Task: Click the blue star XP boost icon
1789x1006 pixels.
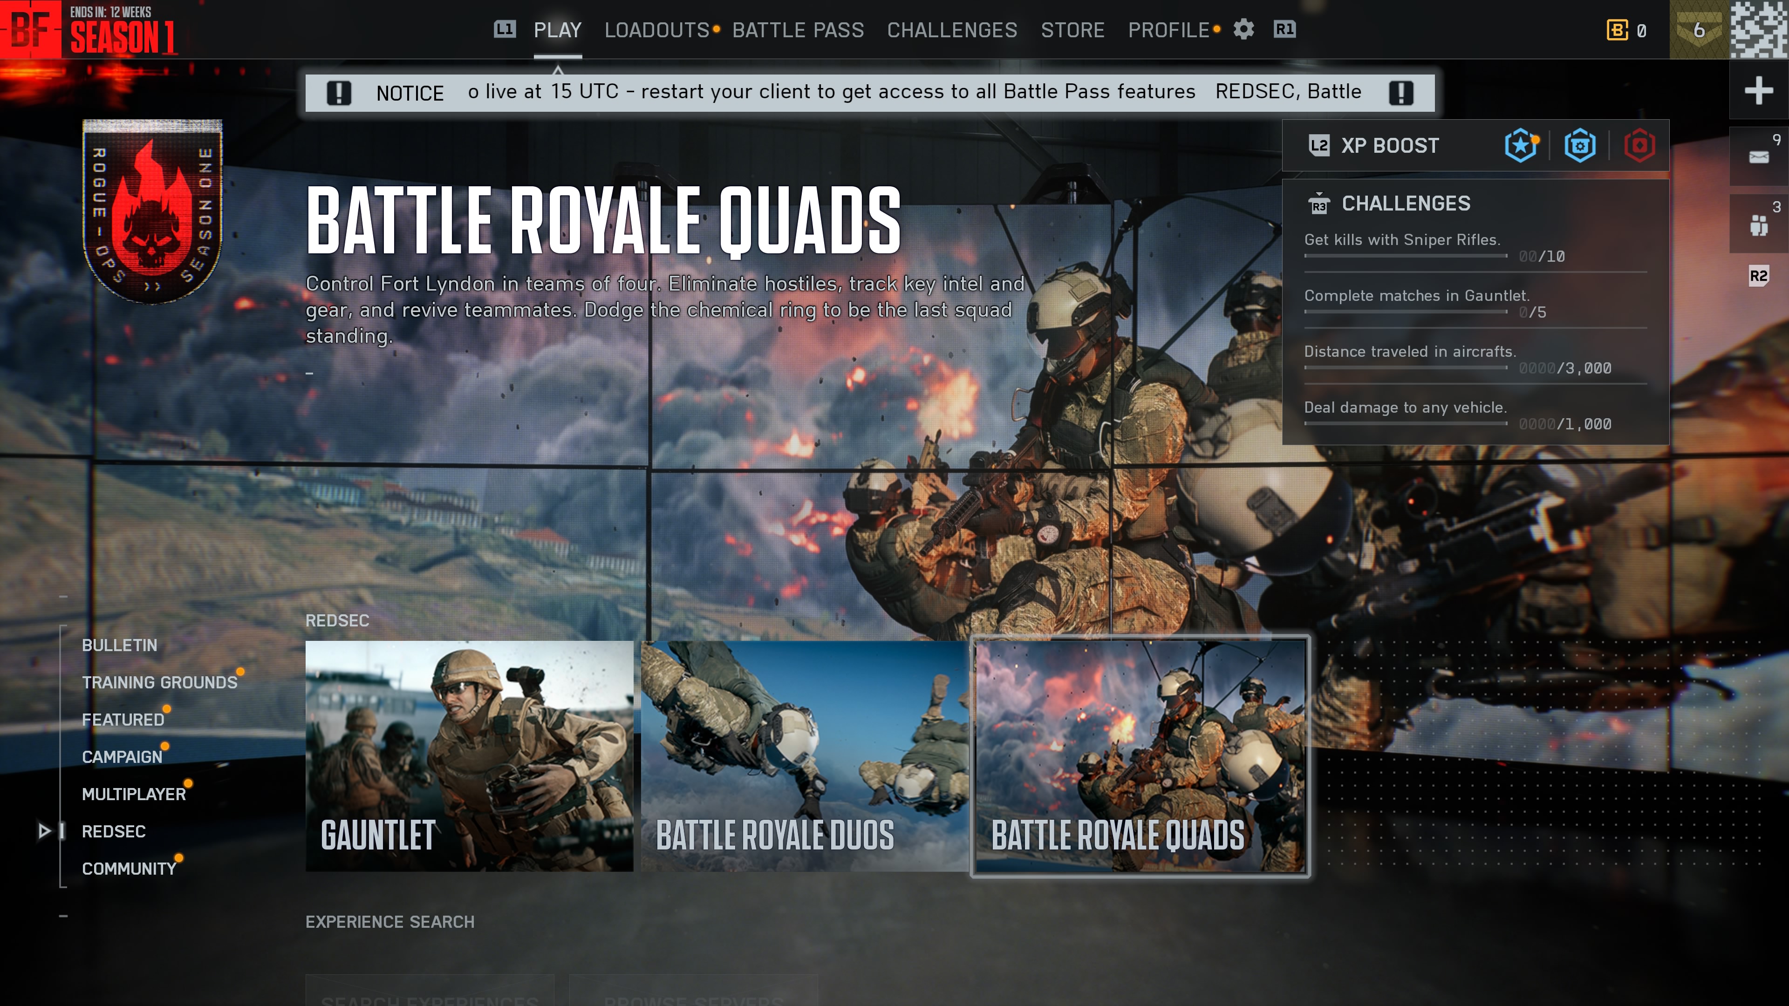Action: pos(1520,146)
